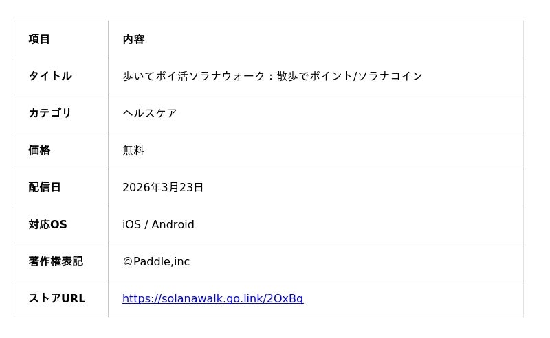Image resolution: width=550 pixels, height=338 pixels.
Task: Open the solanawalk.go.link store URL
Action: [x=212, y=299]
